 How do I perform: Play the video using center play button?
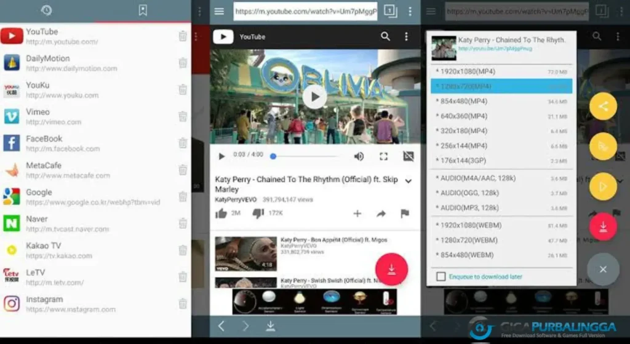pos(314,97)
